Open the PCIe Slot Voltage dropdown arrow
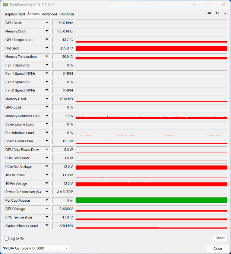This screenshot has height=254, width=231. point(47,166)
